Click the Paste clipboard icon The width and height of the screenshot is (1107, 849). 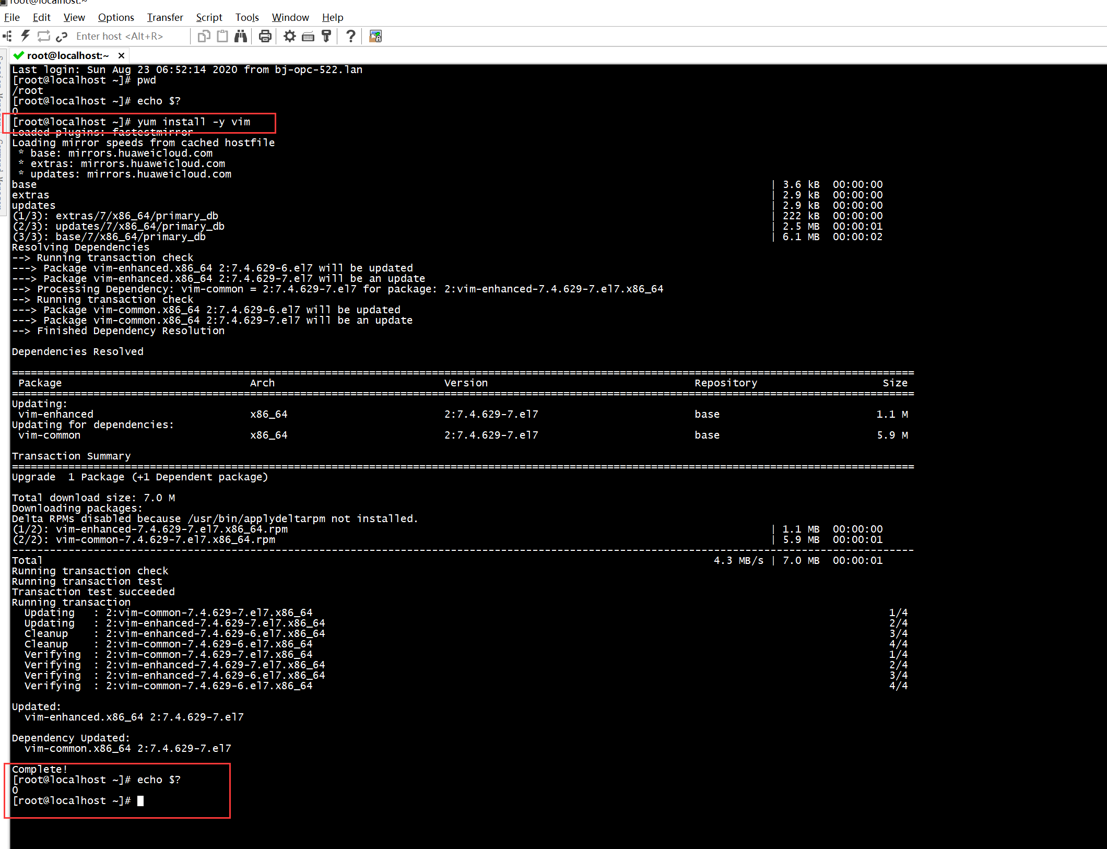[x=222, y=36]
